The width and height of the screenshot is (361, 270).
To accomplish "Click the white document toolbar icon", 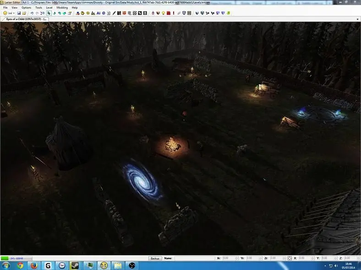I will pyautogui.click(x=109, y=13).
